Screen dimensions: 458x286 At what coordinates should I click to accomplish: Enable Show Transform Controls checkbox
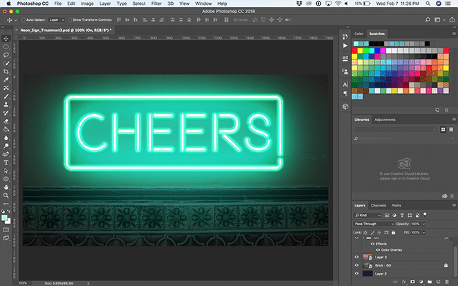(70, 20)
